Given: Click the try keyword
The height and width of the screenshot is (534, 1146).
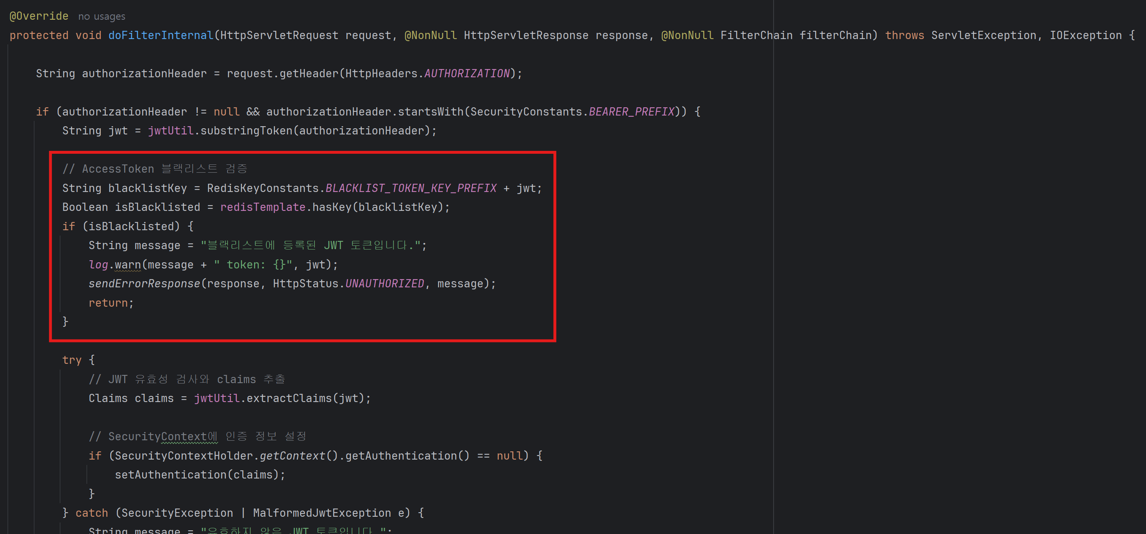Looking at the screenshot, I should [x=72, y=360].
